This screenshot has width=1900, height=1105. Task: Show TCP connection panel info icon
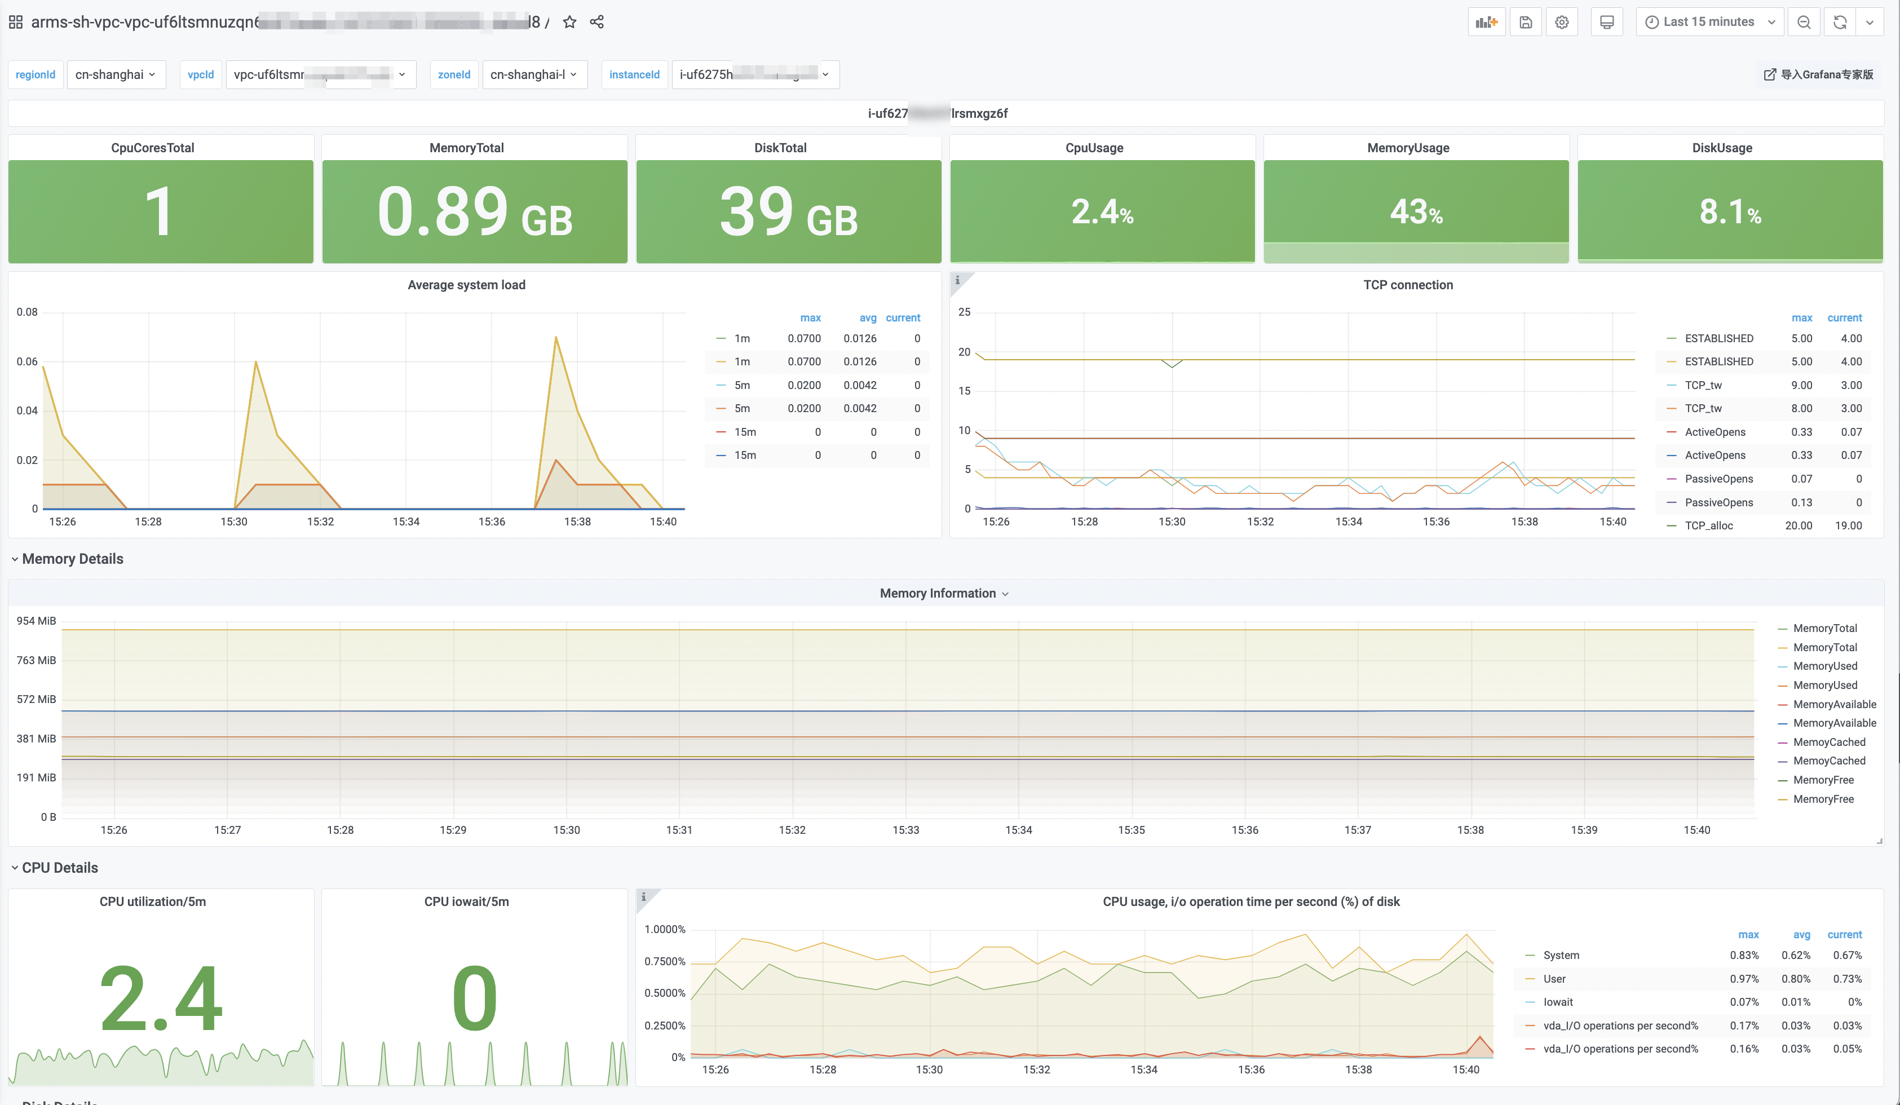(957, 280)
